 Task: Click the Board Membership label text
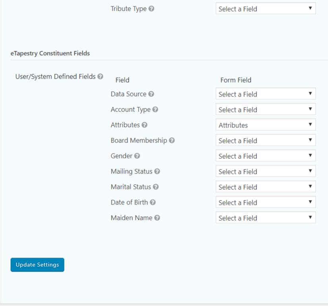[139, 140]
